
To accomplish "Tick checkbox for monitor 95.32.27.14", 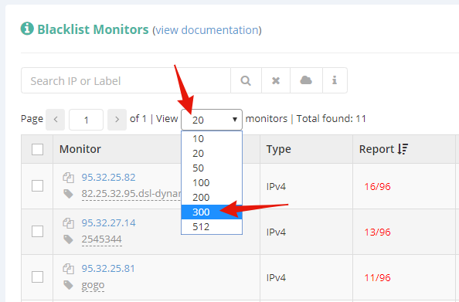I will 37,232.
